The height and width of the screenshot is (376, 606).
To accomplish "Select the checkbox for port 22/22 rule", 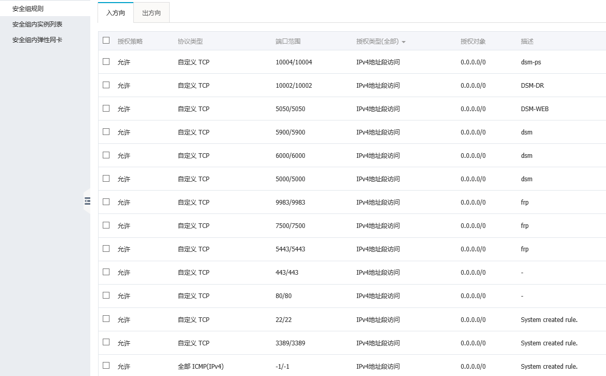I will (106, 319).
